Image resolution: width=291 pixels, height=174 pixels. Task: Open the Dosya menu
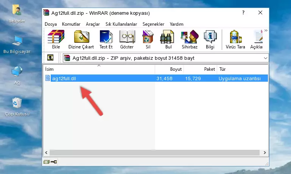pyautogui.click(x=51, y=24)
